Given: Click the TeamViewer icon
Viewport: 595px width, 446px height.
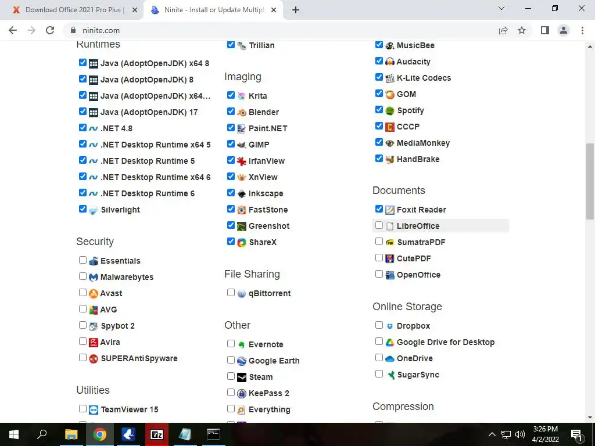Looking at the screenshot, I should pos(94,410).
